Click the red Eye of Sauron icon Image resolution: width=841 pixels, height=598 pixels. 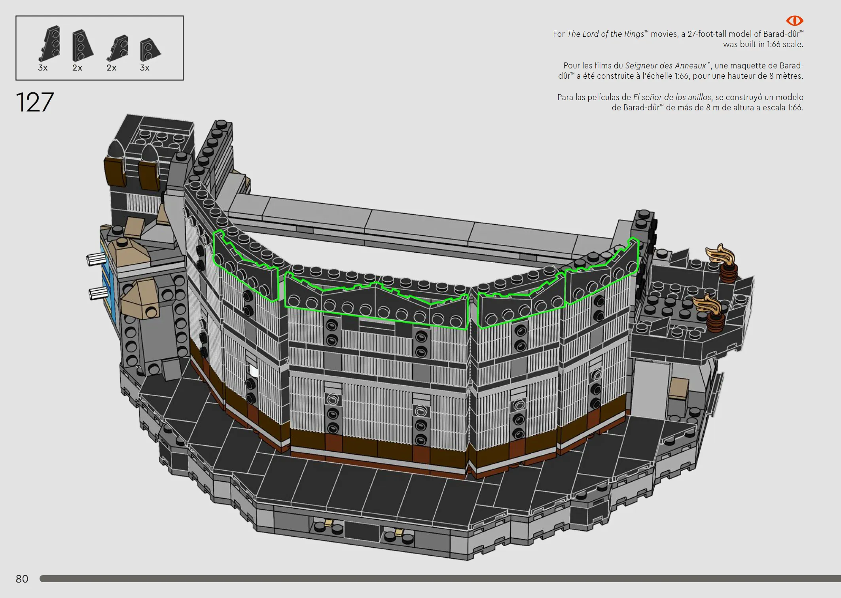(x=794, y=20)
